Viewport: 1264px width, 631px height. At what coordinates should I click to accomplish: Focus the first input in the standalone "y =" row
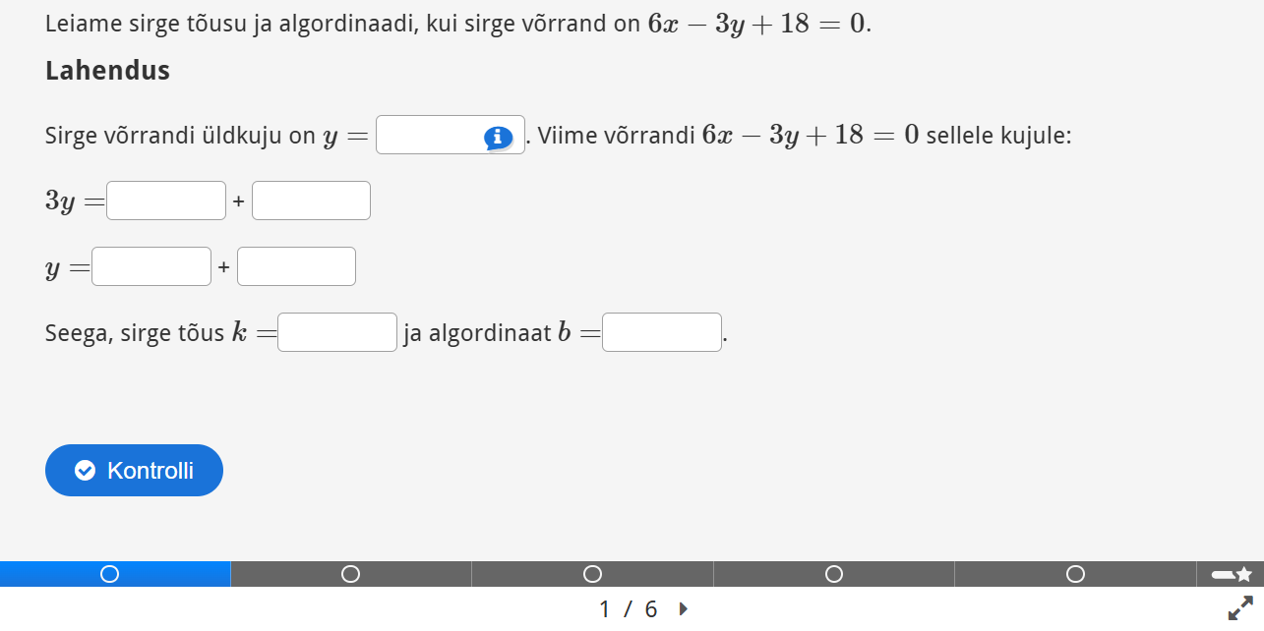click(x=151, y=266)
